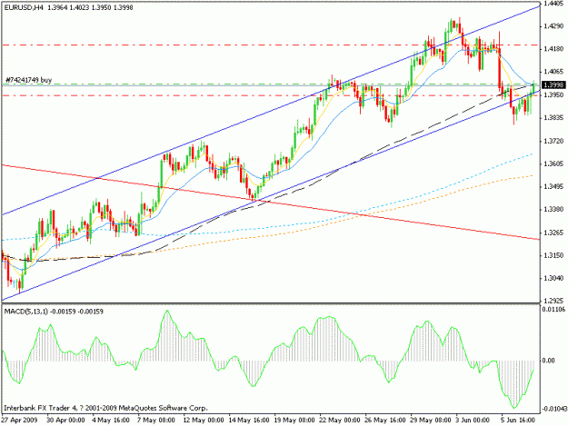Click the 7 May 08:00 date label
Image resolution: width=568 pixels, height=426 pixels.
[156, 421]
